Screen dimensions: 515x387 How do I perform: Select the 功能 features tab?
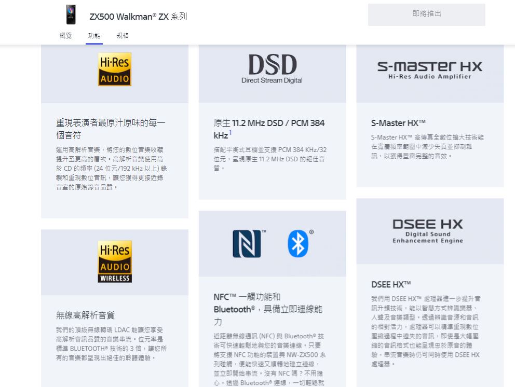coord(94,35)
